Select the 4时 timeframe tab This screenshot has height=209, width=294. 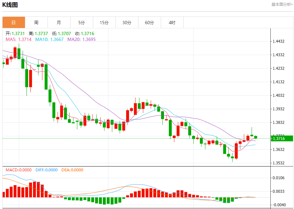tap(172, 23)
